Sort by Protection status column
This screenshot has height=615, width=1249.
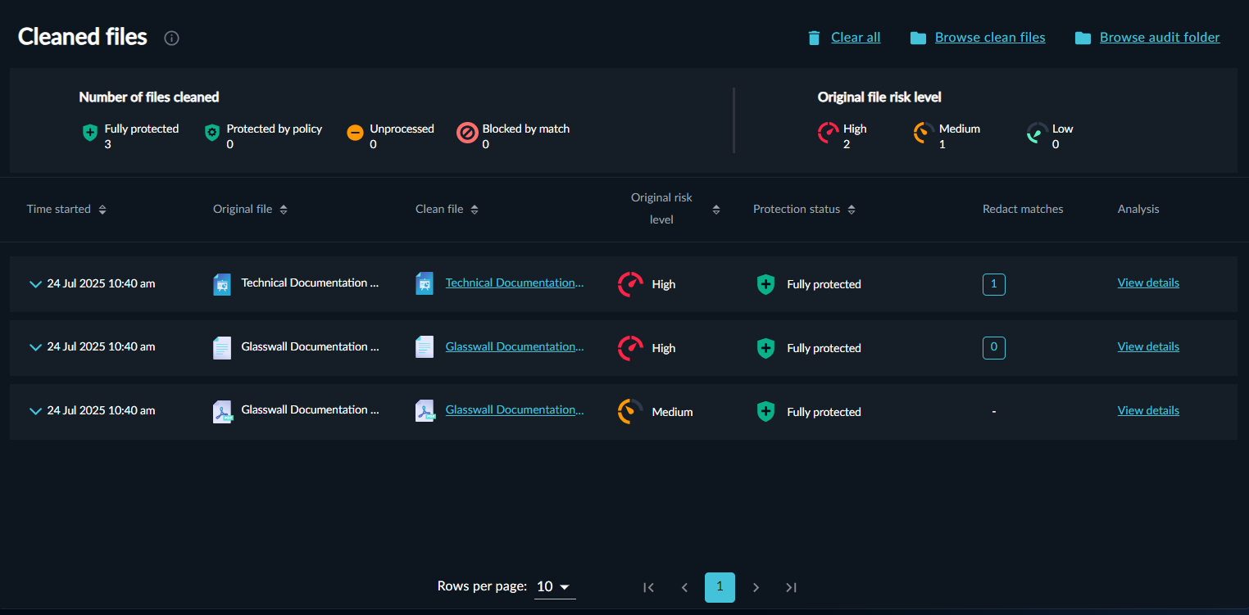tap(852, 210)
